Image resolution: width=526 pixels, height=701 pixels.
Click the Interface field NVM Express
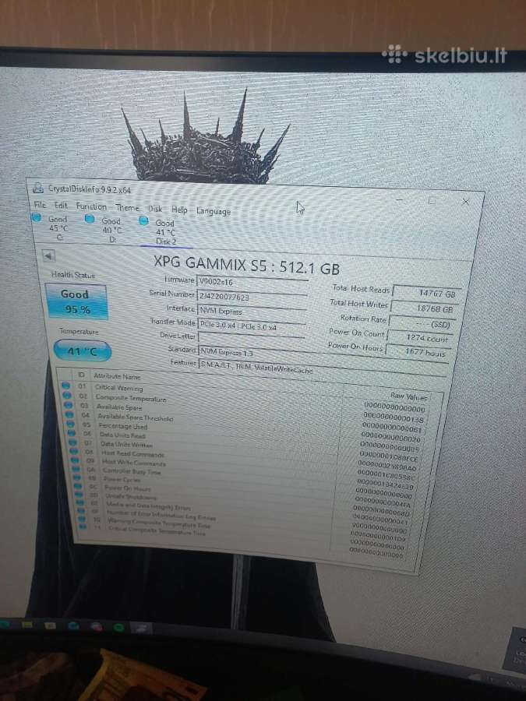(x=252, y=312)
